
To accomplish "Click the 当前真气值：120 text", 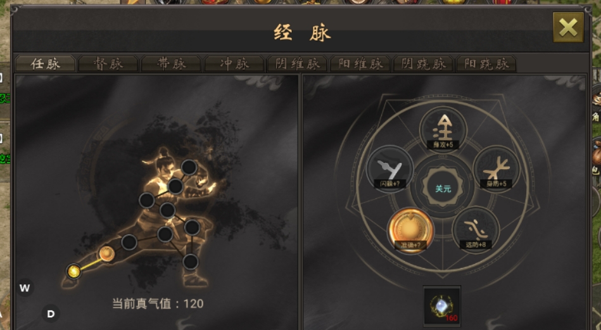I will (x=158, y=303).
